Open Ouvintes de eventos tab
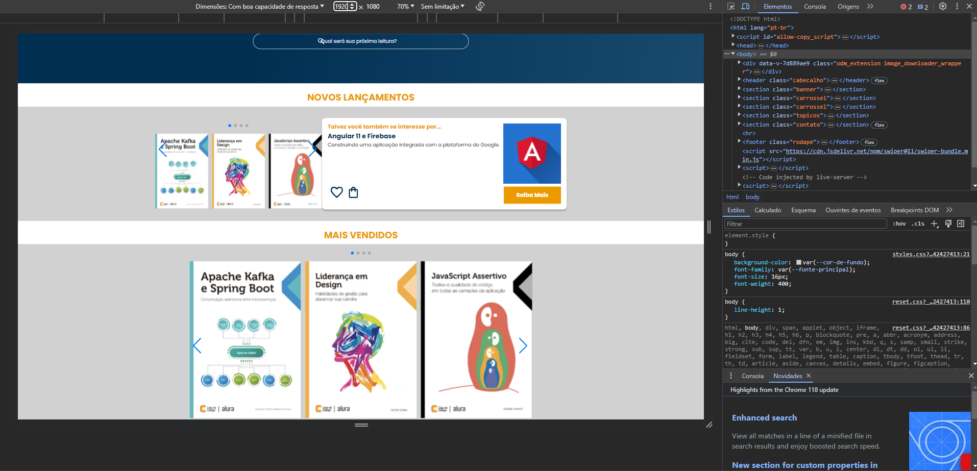Screen dimensions: 977x471 (x=853, y=210)
